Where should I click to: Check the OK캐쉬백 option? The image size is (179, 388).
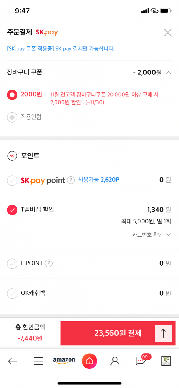(x=12, y=294)
